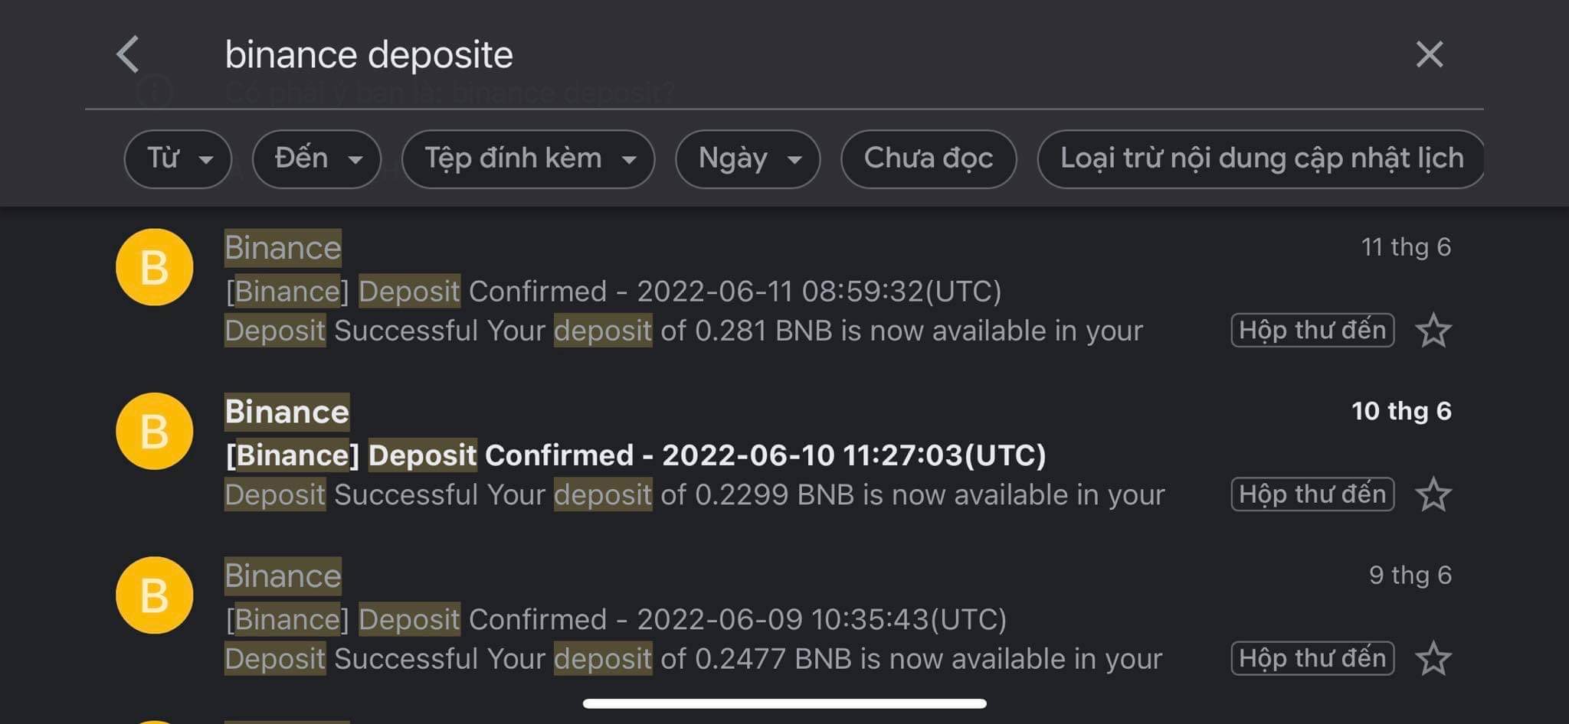1569x724 pixels.
Task: Expand the "Đến" recipient filter dropdown
Action: click(316, 159)
